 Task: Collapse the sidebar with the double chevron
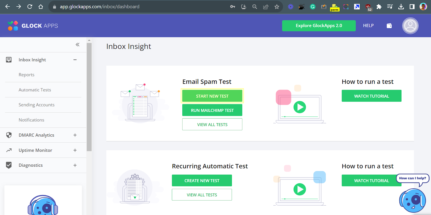(78, 45)
